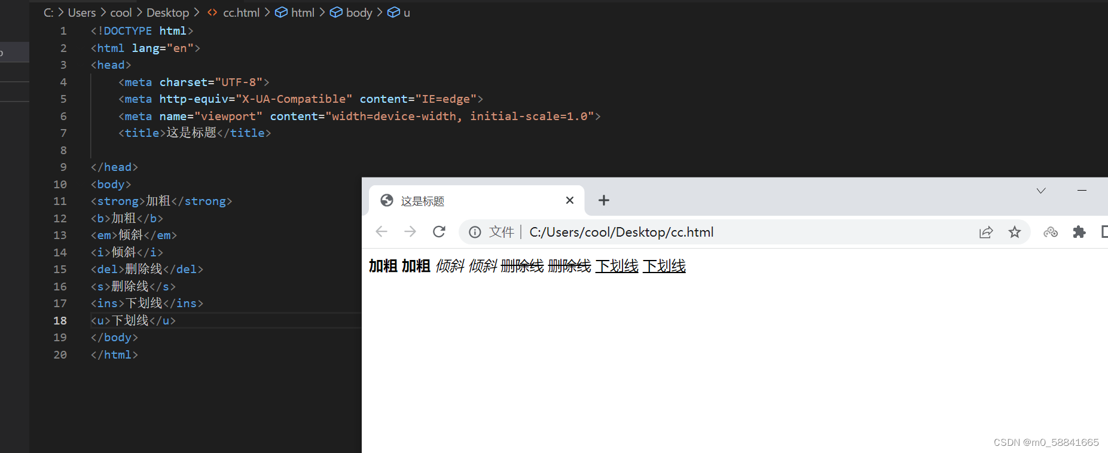
Task: Click the <strong>加粗</strong> code line
Action: coord(161,201)
